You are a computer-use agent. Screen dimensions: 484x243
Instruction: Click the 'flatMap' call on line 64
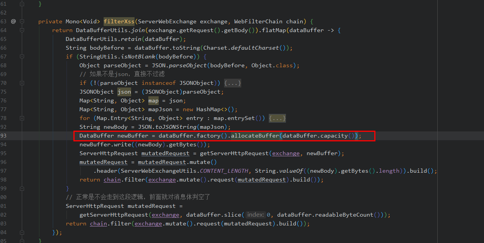[x=274, y=30]
